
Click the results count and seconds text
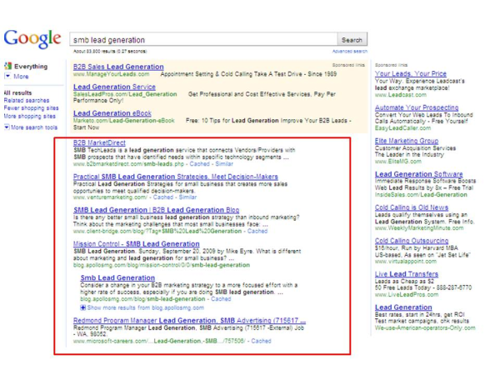pyautogui.click(x=110, y=52)
